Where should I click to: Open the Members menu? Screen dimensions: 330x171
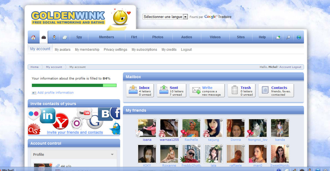pyautogui.click(x=107, y=37)
